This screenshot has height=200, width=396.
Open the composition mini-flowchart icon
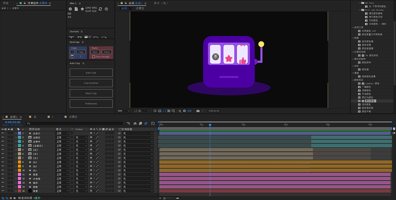[127, 123]
